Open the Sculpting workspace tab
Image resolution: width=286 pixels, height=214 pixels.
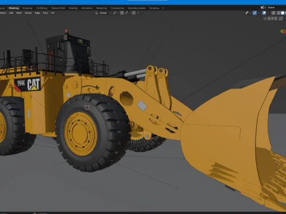[x=27, y=8]
